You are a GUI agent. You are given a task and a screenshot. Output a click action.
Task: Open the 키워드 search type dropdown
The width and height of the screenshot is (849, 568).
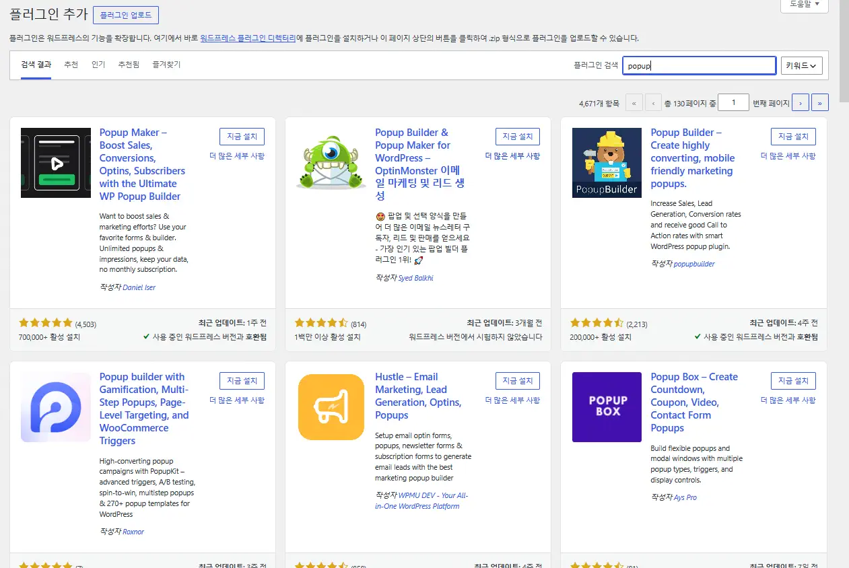[x=801, y=65]
